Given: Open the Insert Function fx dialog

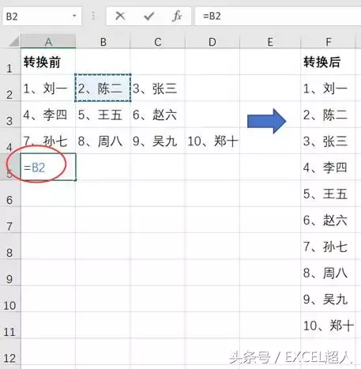Looking at the screenshot, I should click(x=177, y=16).
